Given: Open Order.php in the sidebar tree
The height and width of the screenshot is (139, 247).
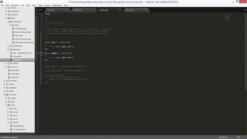Looking at the screenshot, I should (x=15, y=74).
